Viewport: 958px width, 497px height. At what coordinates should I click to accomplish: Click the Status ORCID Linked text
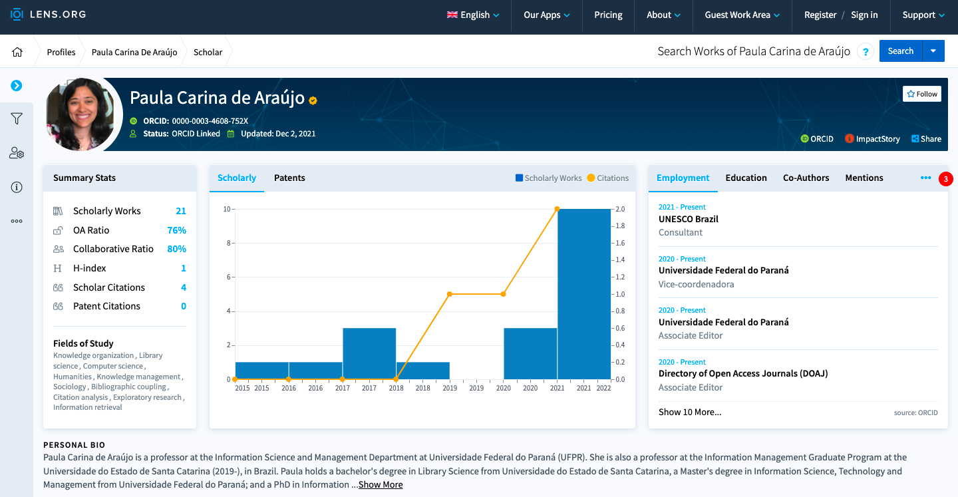182,133
